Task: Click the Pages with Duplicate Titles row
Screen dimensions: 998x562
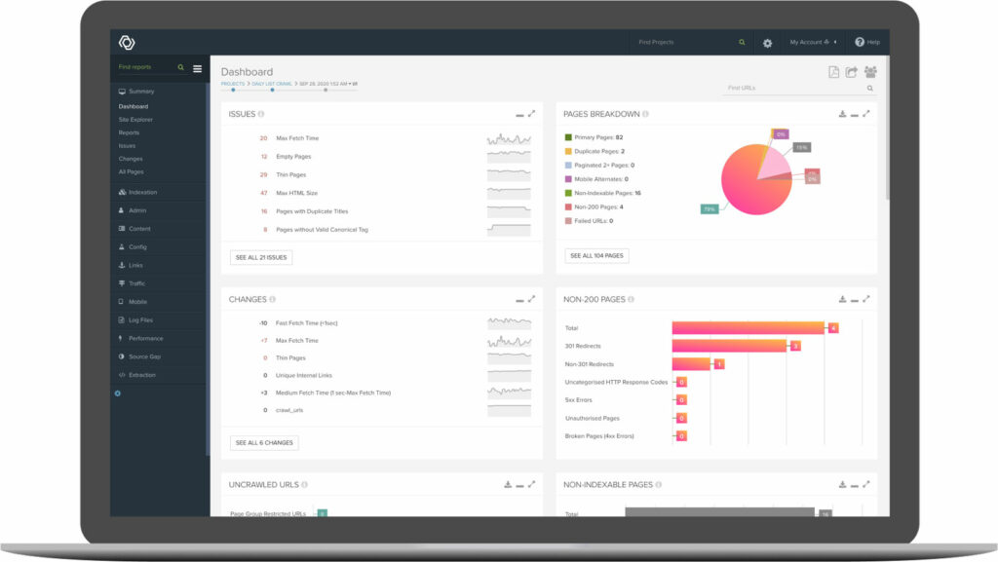Action: [x=382, y=211]
